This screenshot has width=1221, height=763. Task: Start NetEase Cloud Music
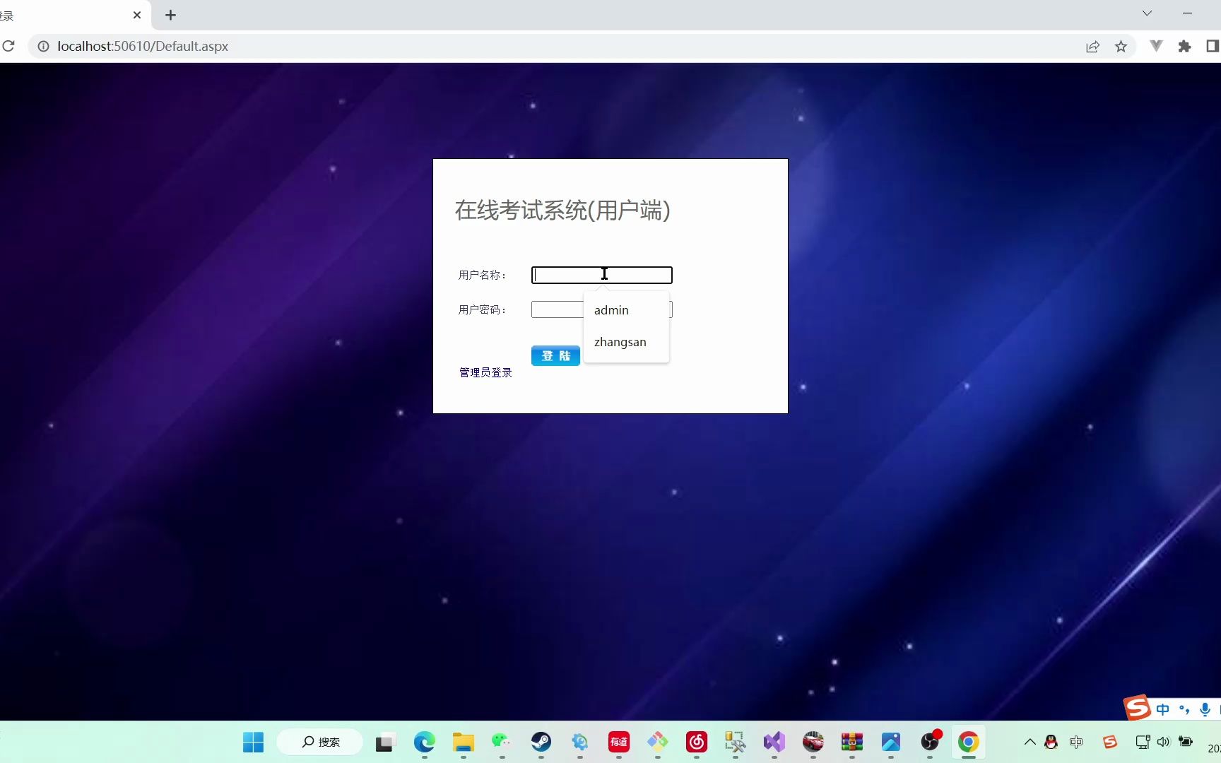pos(695,743)
